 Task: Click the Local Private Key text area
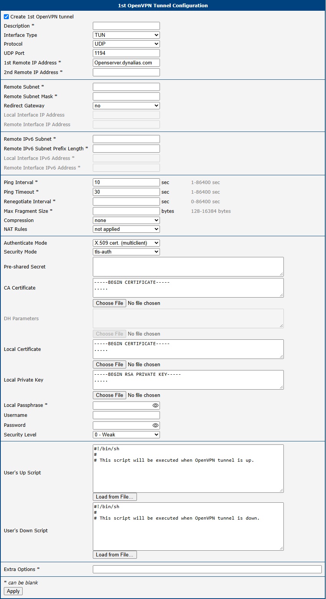188,380
